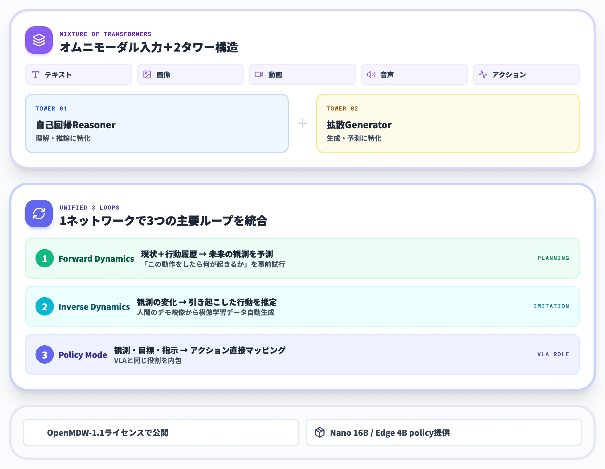Select the 動画 modality chip
Screen dimensions: 605x469
click(x=302, y=75)
